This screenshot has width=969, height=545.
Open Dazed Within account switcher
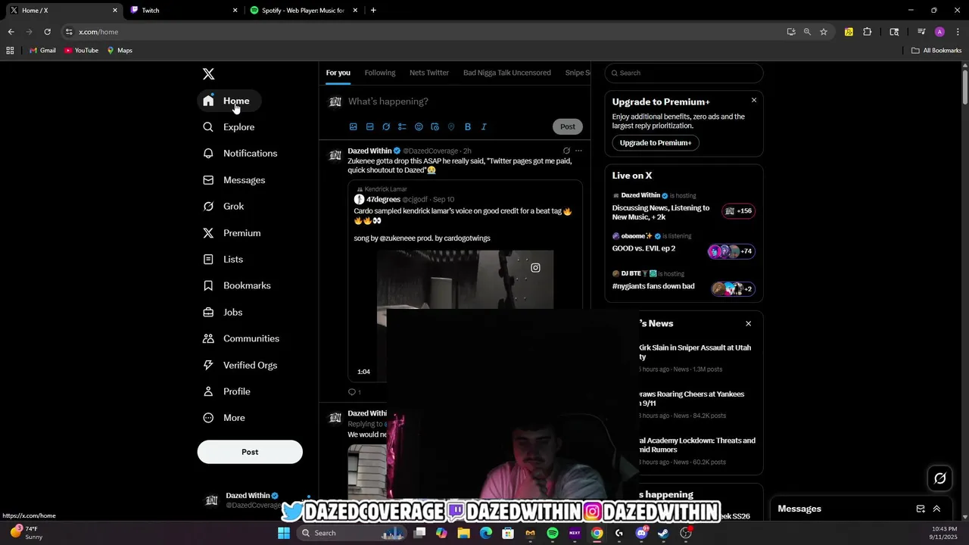[x=250, y=500]
